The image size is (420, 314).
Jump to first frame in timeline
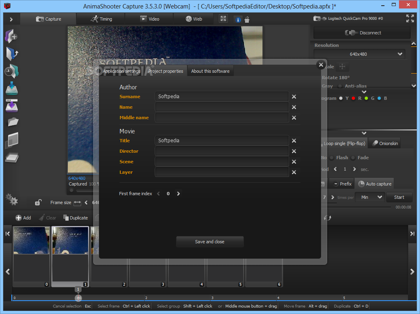8,234
